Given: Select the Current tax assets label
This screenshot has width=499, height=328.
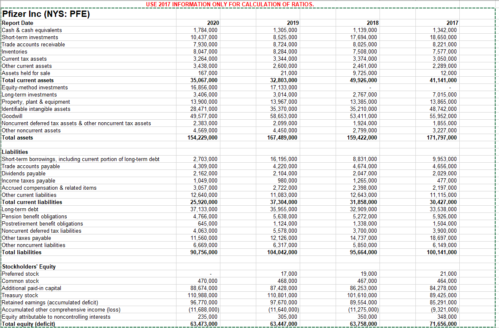Looking at the screenshot, I should pyautogui.click(x=24, y=59).
